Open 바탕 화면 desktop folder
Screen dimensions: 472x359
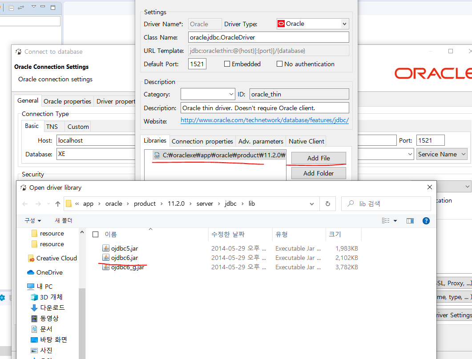(x=49, y=340)
